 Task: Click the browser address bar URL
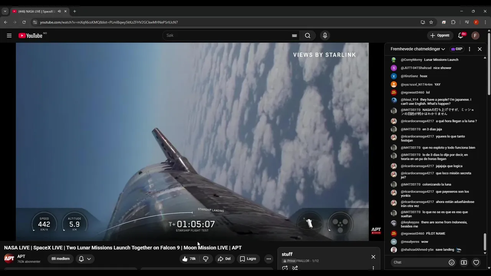click(109, 22)
